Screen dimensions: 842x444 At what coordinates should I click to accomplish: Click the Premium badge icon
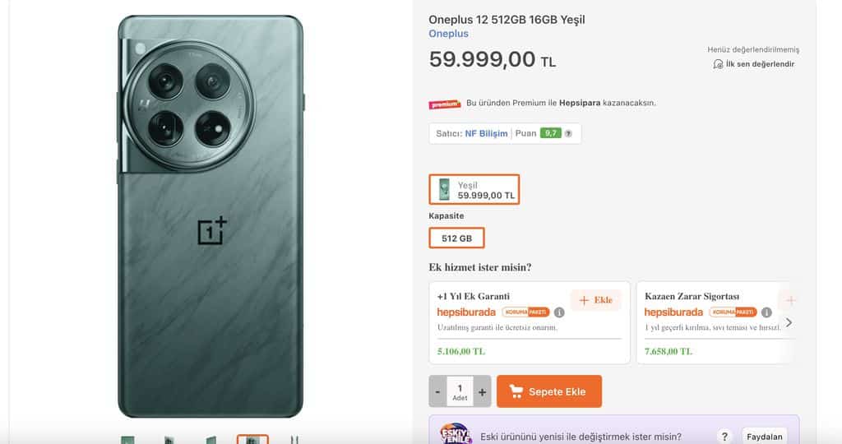tap(445, 104)
